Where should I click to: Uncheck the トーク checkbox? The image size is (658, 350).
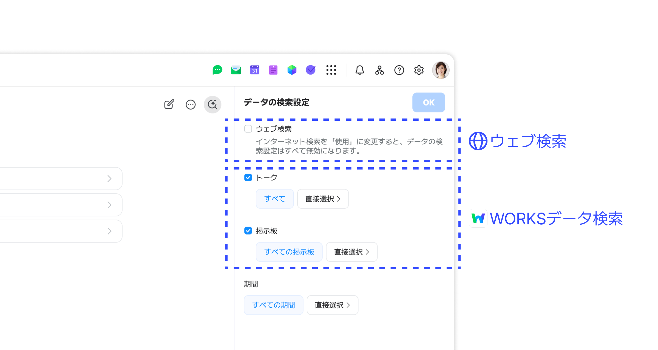click(x=248, y=178)
